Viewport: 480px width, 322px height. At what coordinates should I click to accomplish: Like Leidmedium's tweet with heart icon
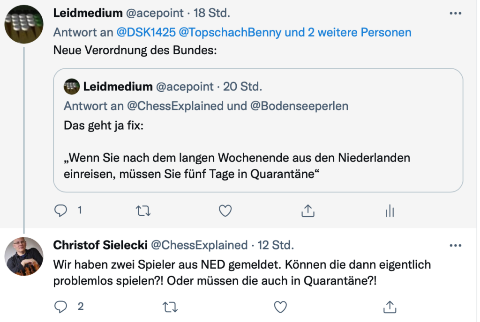[x=225, y=211]
